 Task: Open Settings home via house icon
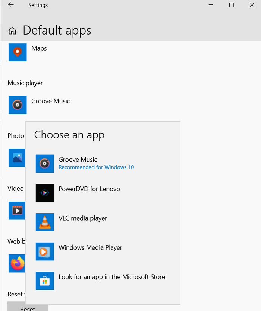click(x=12, y=31)
